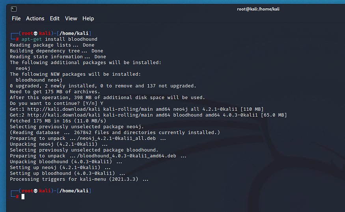Image resolution: width=345 pixels, height=212 pixels.
Task: Click 'Selecting previously unselected package bloodhound.' line
Action: 84,150
